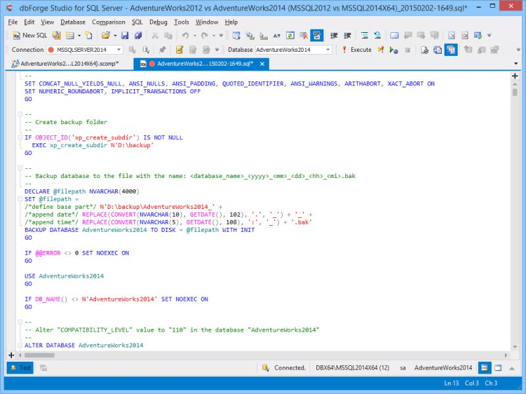This screenshot has width=526, height=394.
Task: Collapse the SET @filepath code block
Action: click(20, 199)
